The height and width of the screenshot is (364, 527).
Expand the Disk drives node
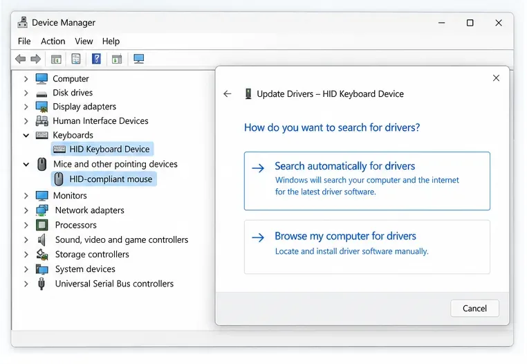click(26, 93)
